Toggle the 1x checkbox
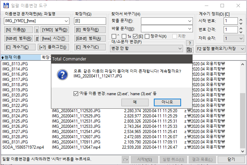The width and height of the screenshot is (247, 165). [124, 36]
